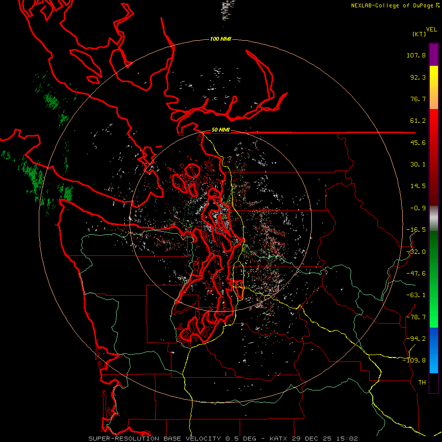Screen dimensions: 442x442
Task: Select the black TH segment of the color bar
Action: (x=434, y=383)
